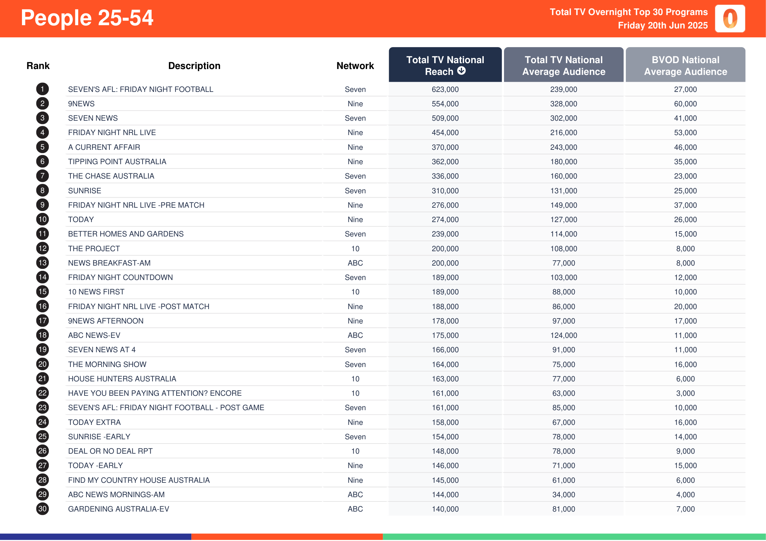Click the People 25-54 title
The height and width of the screenshot is (541, 766).
pyautogui.click(x=87, y=18)
